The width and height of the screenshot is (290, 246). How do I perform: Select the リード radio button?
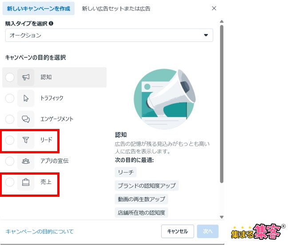click(x=10, y=140)
